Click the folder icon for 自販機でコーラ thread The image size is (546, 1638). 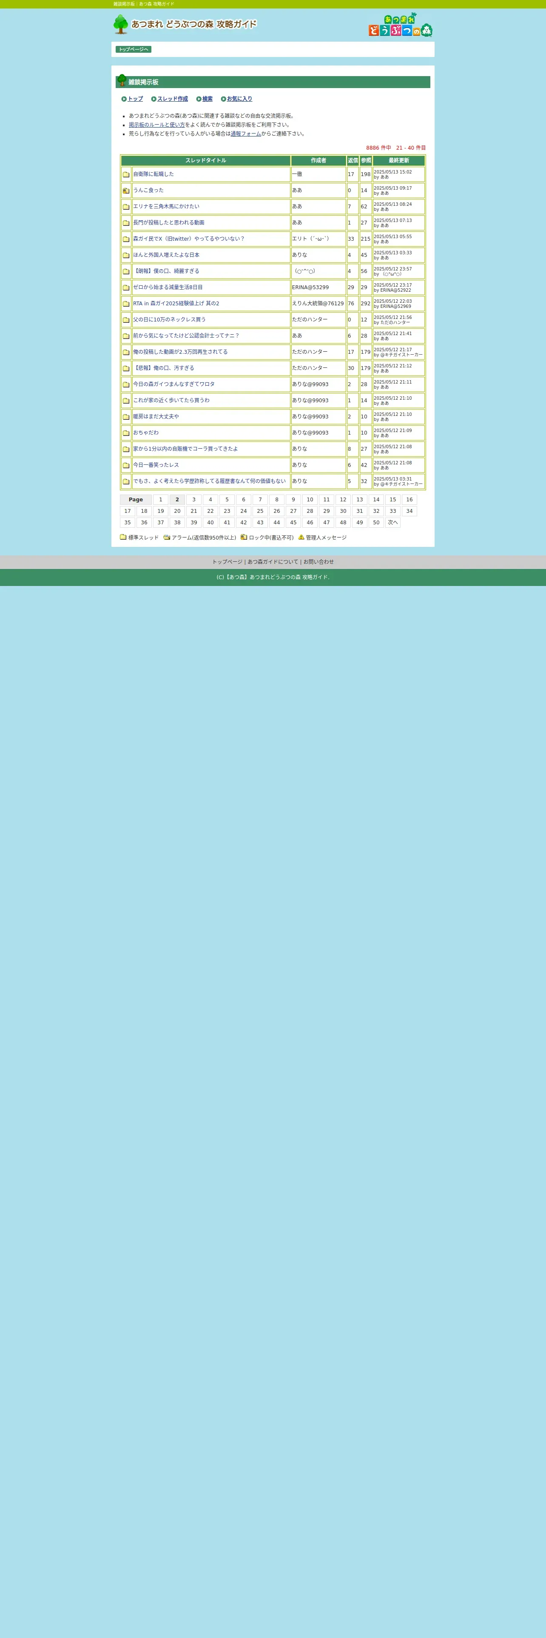coord(126,449)
